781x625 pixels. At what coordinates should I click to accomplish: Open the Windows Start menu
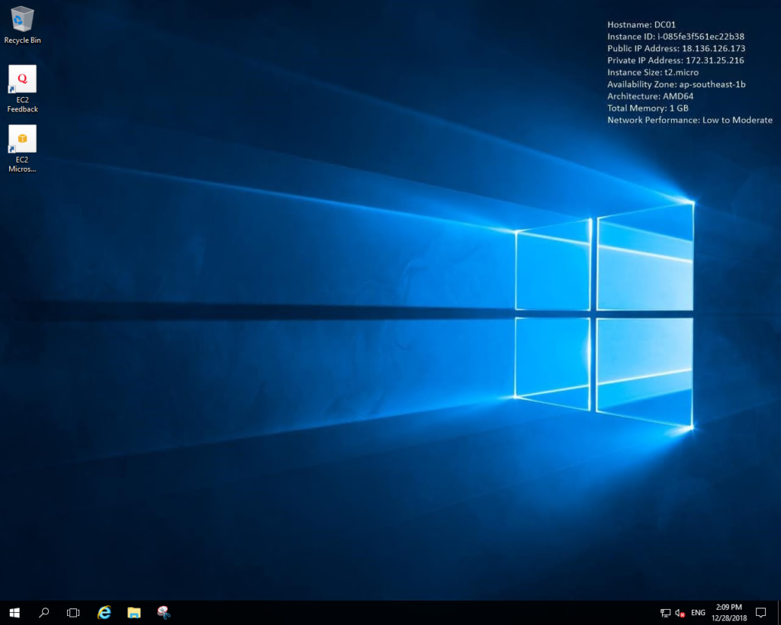point(14,613)
